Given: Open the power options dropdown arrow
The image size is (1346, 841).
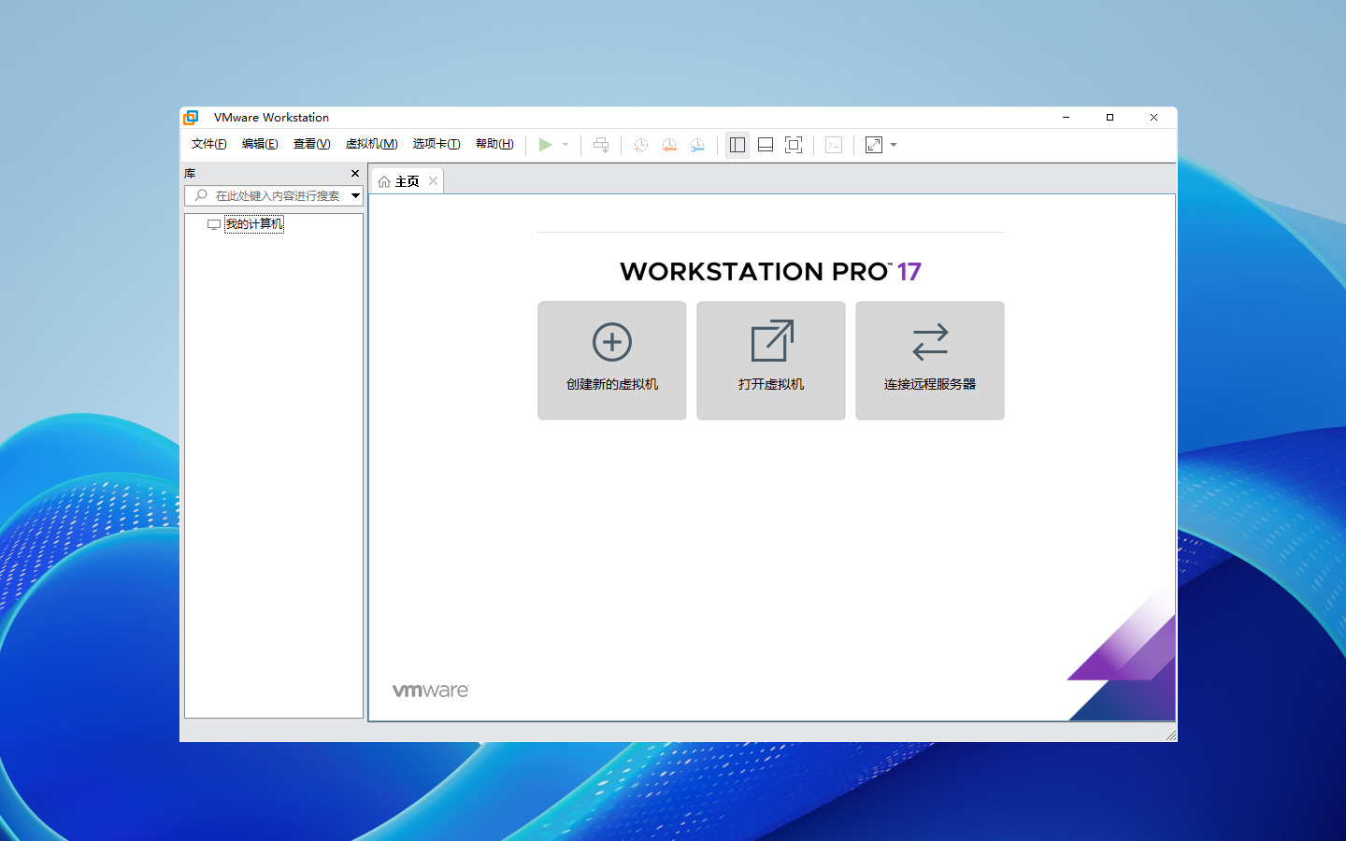Looking at the screenshot, I should click(x=566, y=145).
